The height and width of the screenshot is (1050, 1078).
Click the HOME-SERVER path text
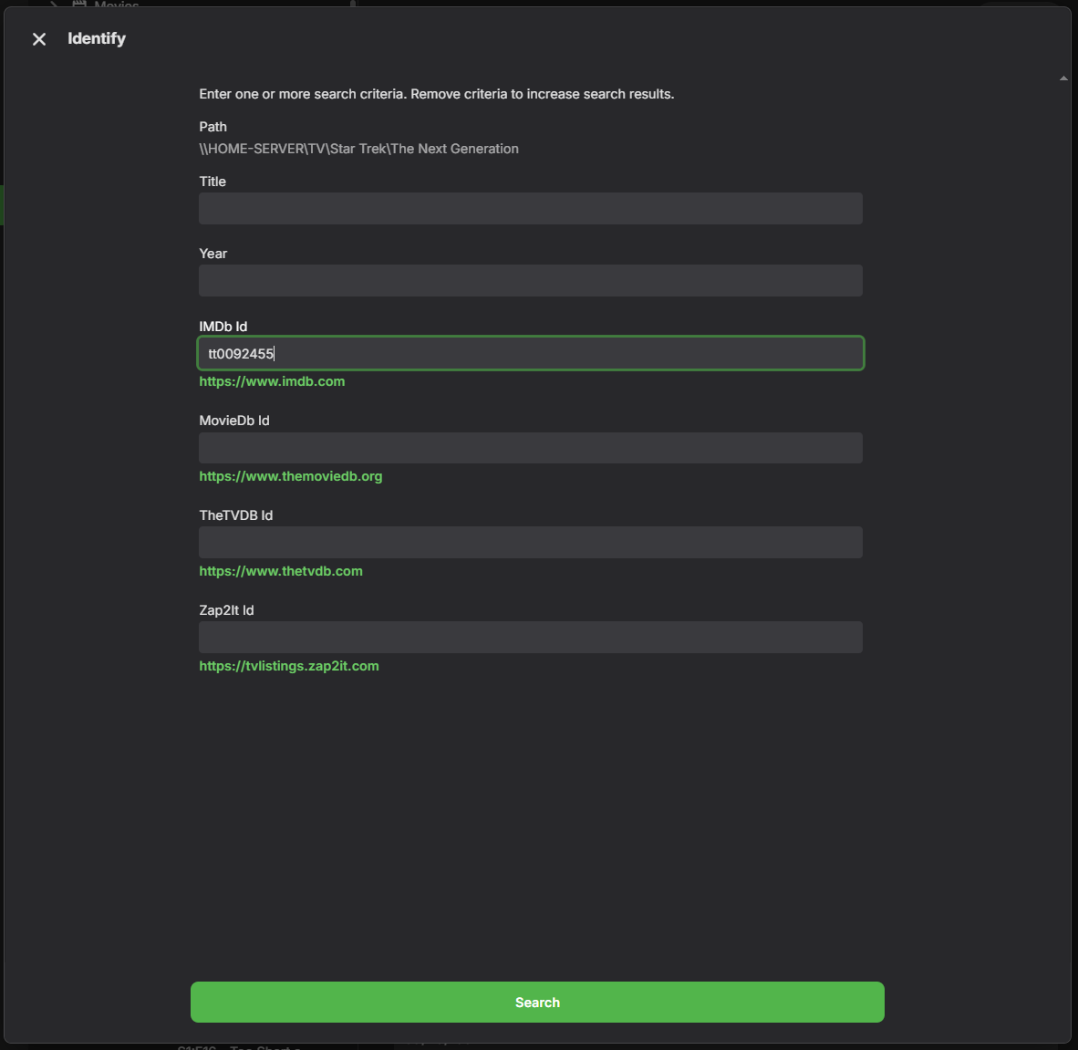(358, 149)
